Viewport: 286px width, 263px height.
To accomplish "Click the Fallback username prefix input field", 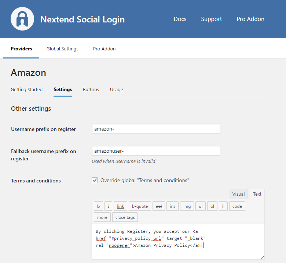I will point(156,151).
